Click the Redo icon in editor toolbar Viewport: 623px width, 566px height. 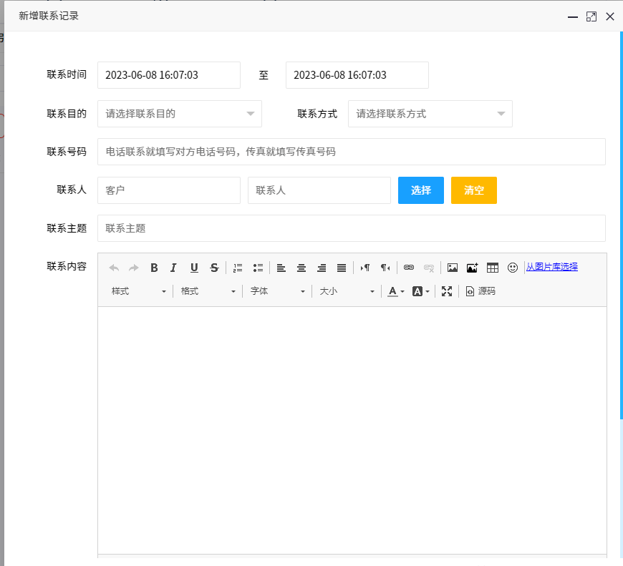coord(134,268)
